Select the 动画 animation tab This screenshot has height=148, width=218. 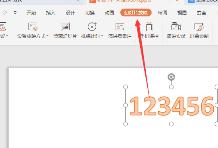tap(109, 13)
